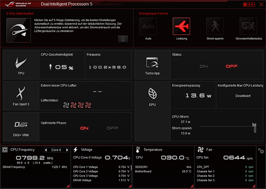Click the last red fan status icon
Image resolution: width=266 pixels, height=189 pixels.
tap(88, 105)
